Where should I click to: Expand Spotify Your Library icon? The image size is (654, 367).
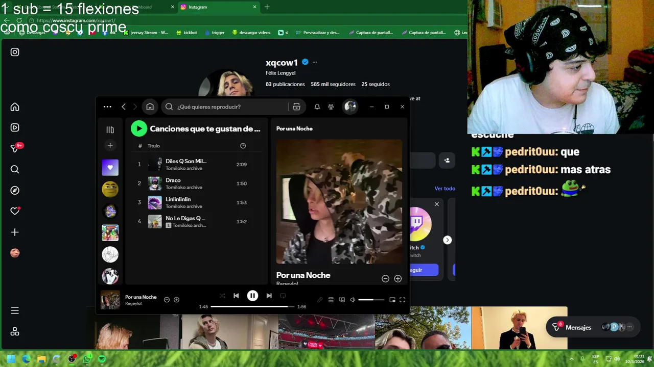[x=110, y=129]
